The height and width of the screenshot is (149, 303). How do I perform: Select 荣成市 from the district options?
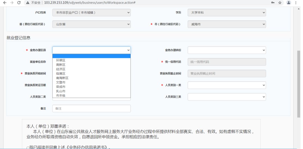tap(61, 87)
